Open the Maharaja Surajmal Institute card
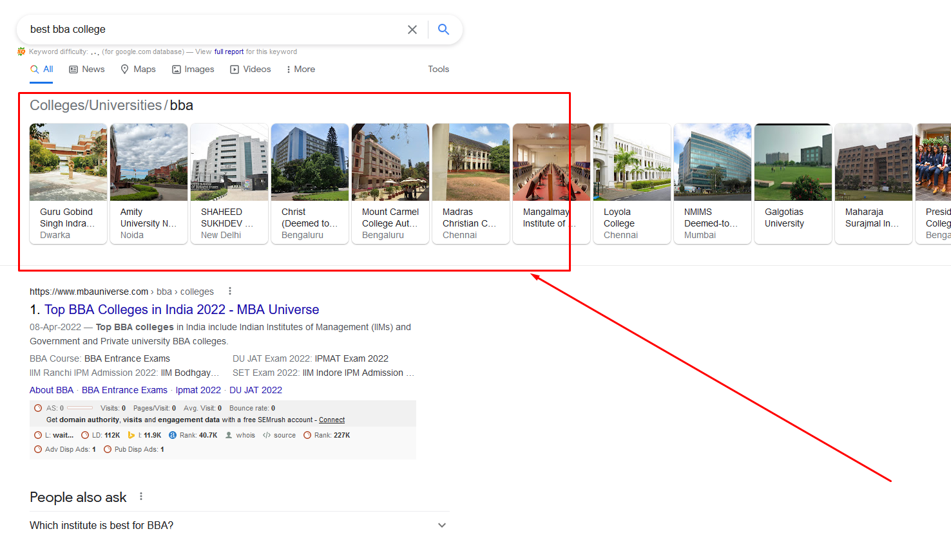951x538 pixels. point(874,183)
